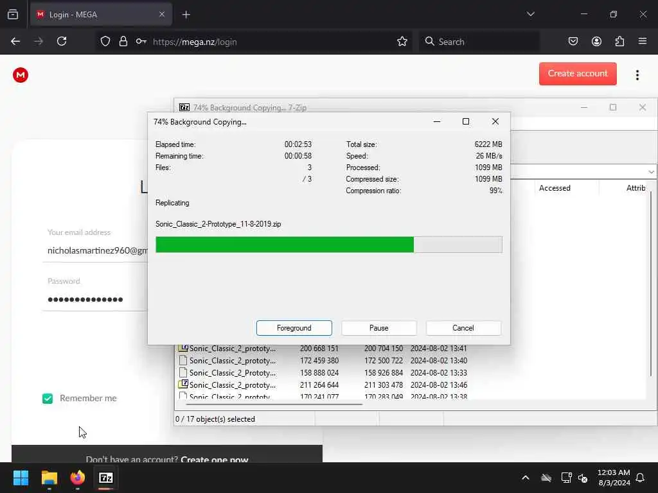Toggle the Remember me checkbox
This screenshot has width=658, height=493.
[48, 398]
